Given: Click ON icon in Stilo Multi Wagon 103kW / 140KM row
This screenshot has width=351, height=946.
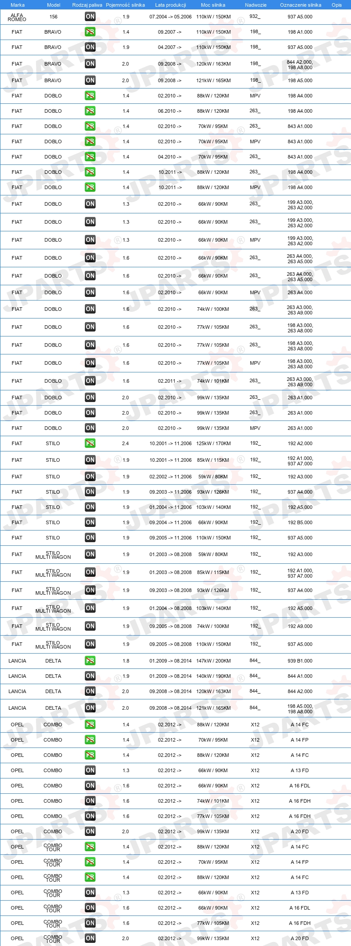Looking at the screenshot, I should point(90,608).
